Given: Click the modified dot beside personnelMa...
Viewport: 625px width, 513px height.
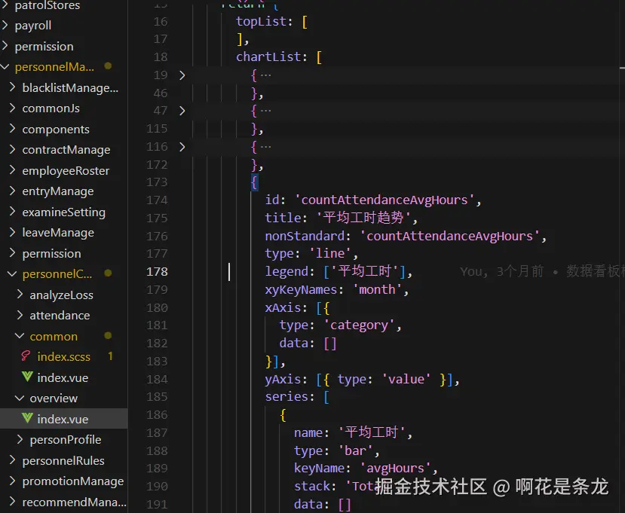Looking at the screenshot, I should (x=108, y=66).
